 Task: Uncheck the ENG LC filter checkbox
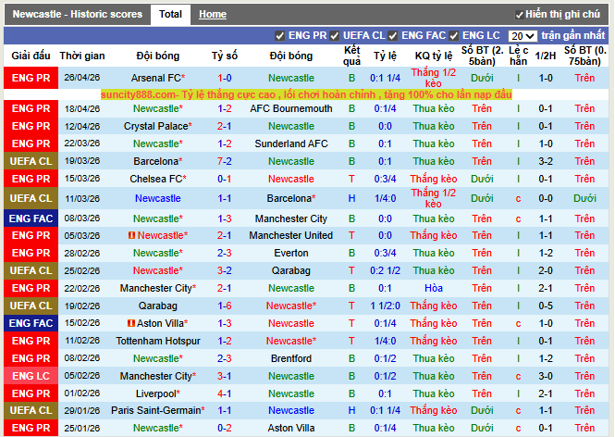coord(454,36)
